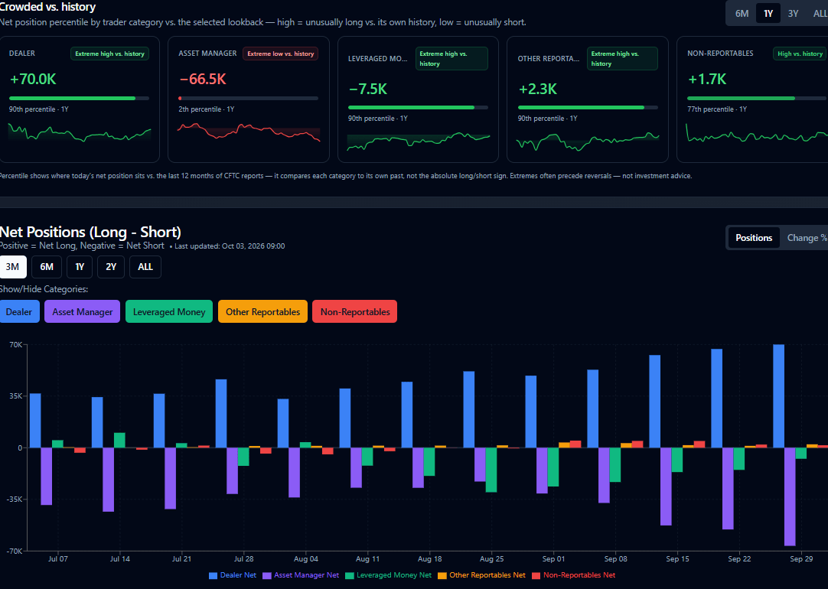
Task: Click the +70.0K Dealer value
Action: pyautogui.click(x=33, y=79)
